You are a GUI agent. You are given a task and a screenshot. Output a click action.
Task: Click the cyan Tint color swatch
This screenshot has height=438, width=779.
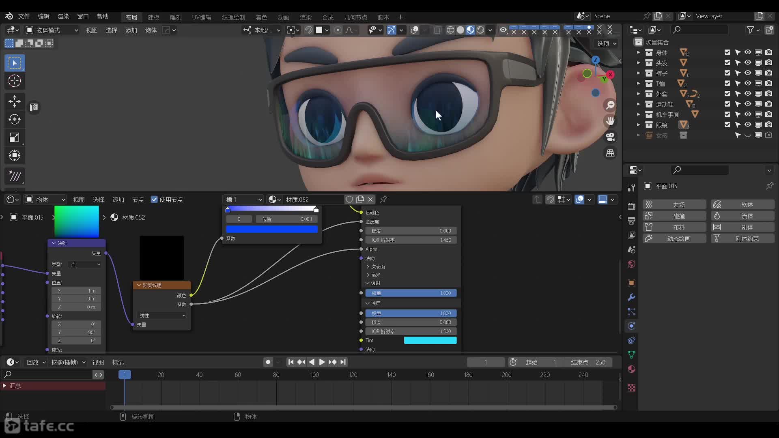tap(430, 340)
